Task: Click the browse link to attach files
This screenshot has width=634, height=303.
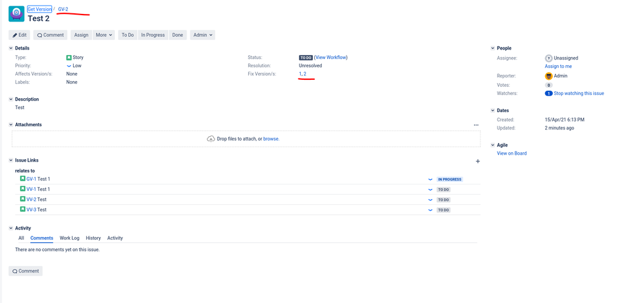Action: [271, 139]
